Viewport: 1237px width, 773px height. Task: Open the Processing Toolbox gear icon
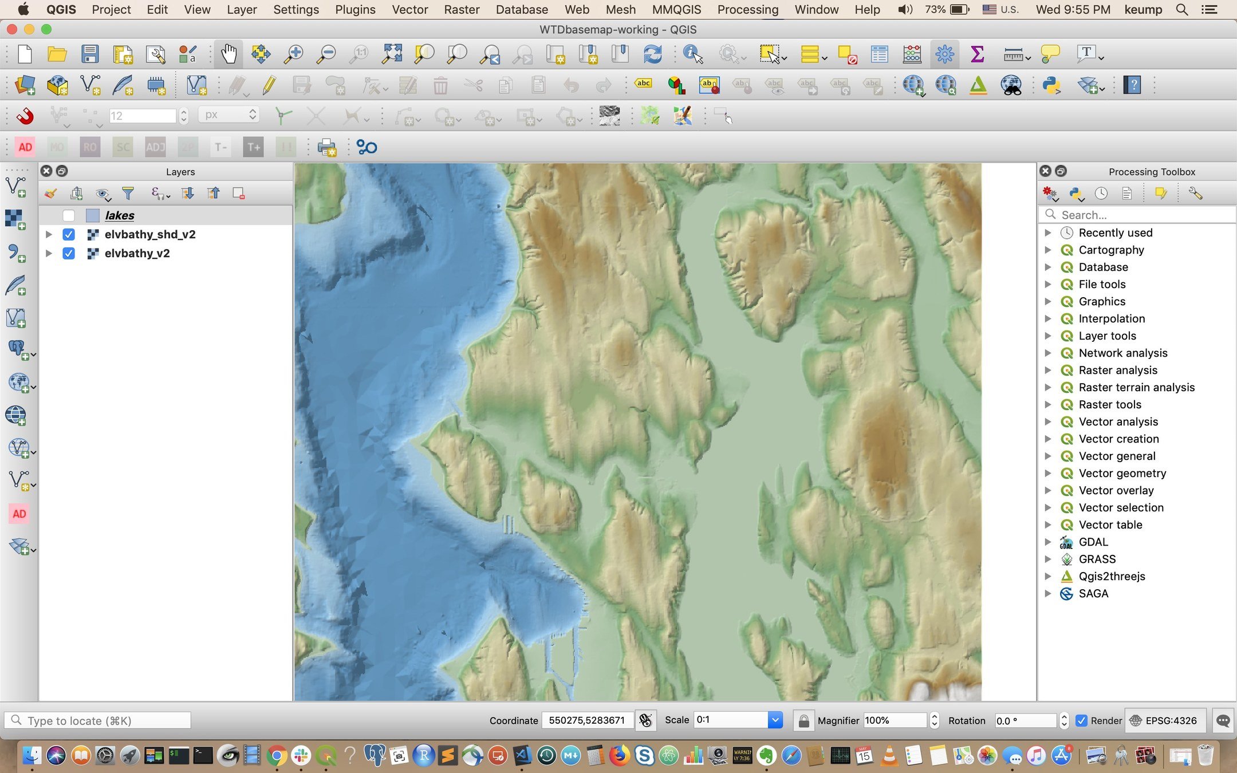point(944,54)
